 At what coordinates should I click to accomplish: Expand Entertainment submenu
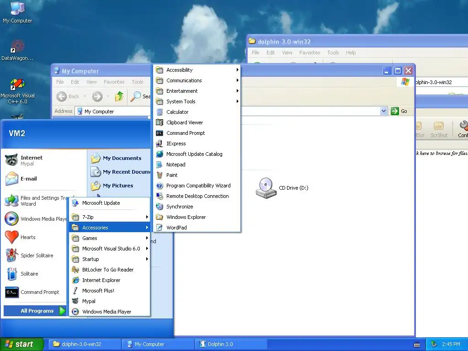tap(197, 91)
